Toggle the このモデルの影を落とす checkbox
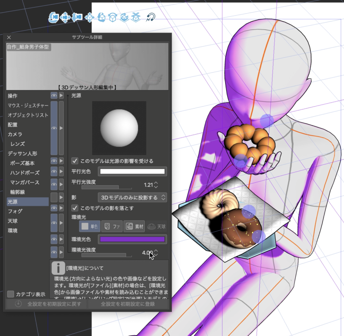 75,208
